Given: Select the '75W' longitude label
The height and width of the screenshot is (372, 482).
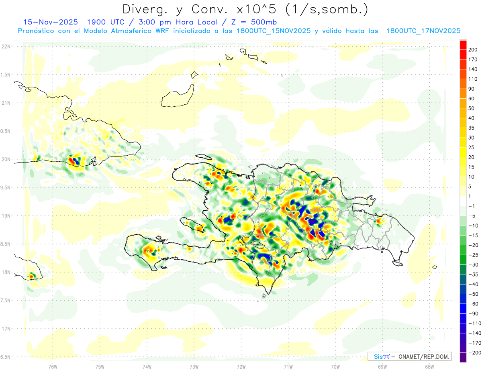Looking at the screenshot, I should [x=100, y=366].
